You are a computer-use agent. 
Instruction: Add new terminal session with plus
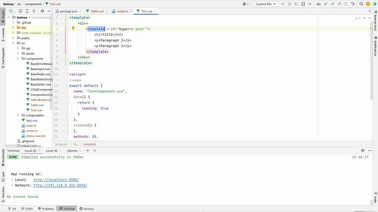tap(88, 151)
